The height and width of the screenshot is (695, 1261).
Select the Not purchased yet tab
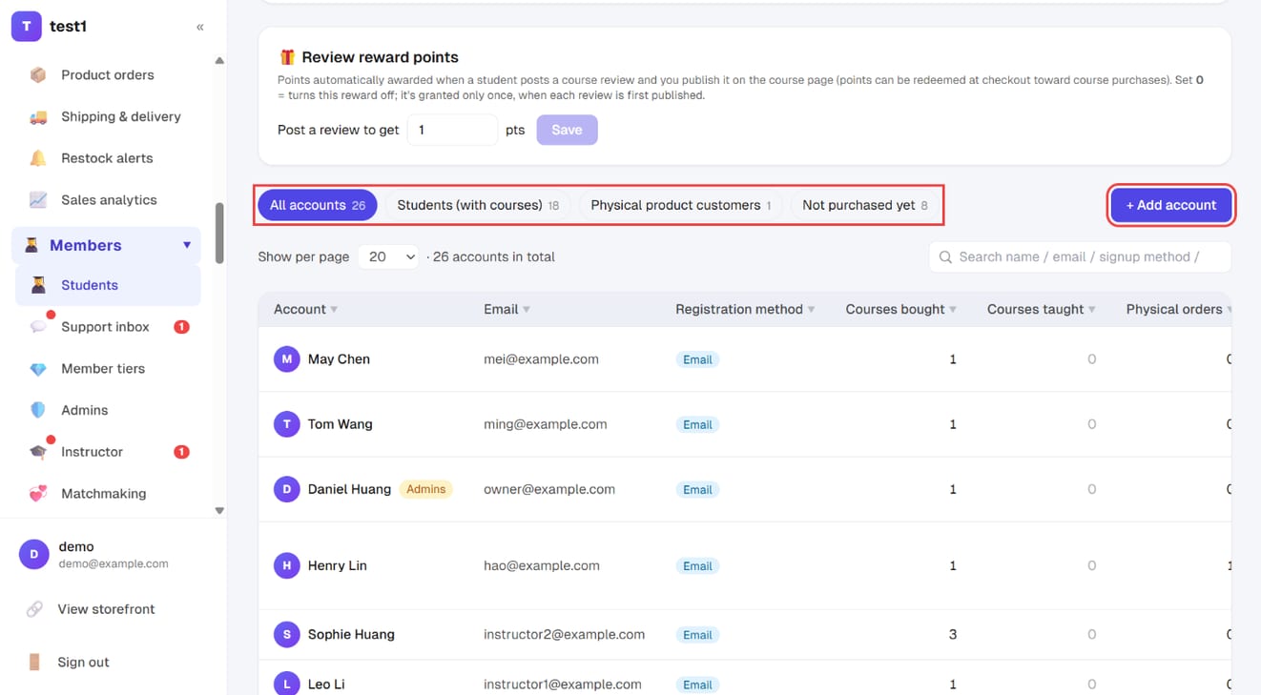pos(865,205)
